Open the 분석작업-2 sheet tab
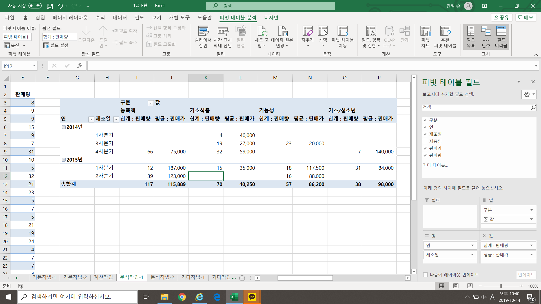Viewport: 541px width, 304px height. point(162,277)
